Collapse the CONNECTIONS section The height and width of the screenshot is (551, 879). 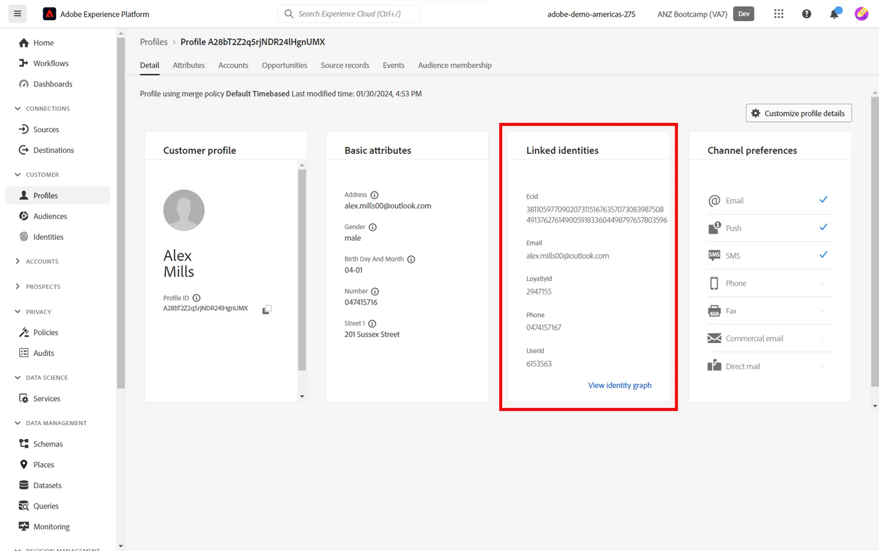(18, 108)
